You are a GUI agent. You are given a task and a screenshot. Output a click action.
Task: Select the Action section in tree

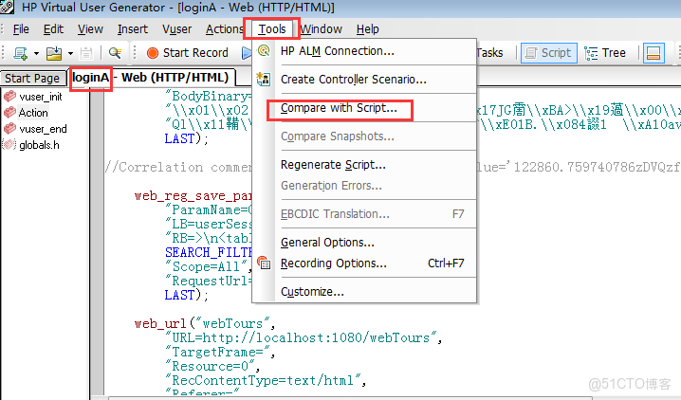[33, 113]
